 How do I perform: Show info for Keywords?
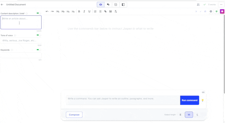click(12, 50)
